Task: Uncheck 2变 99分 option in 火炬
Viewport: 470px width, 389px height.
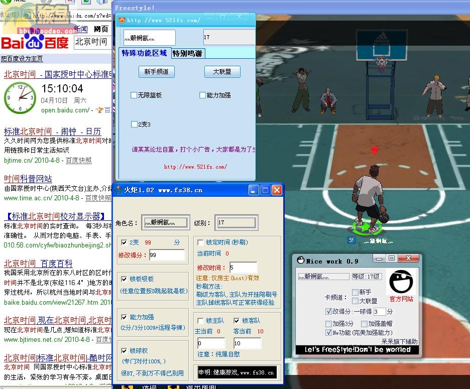Action: click(124, 242)
